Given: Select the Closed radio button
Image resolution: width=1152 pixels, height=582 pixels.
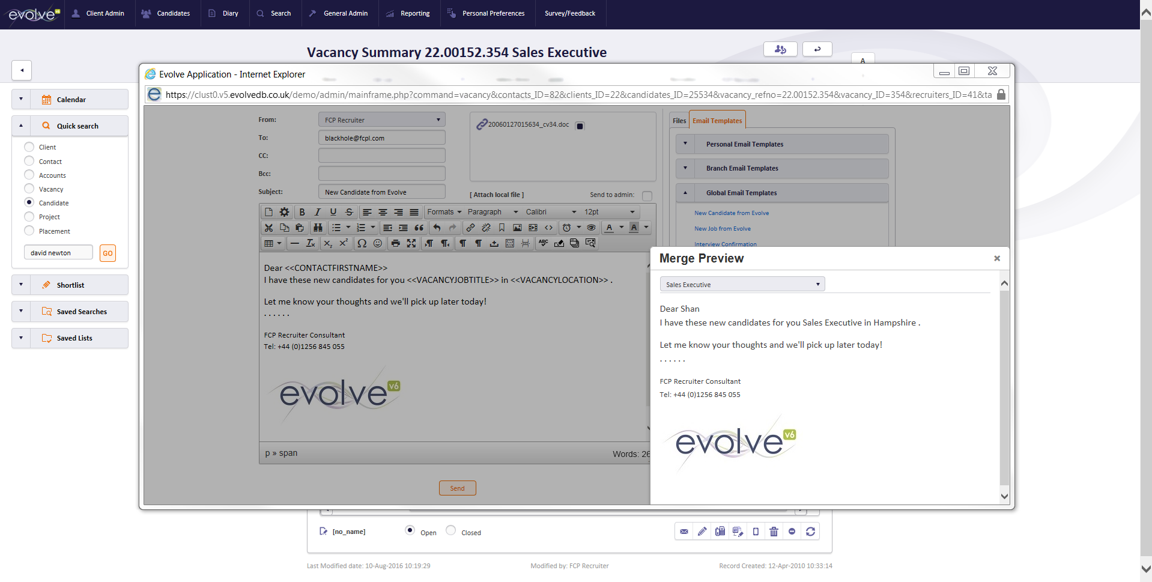Looking at the screenshot, I should click(x=450, y=530).
